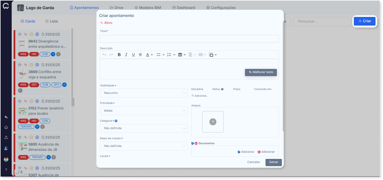Click the 2PV tag on card 3899
383x180 pixels.
pos(56,85)
